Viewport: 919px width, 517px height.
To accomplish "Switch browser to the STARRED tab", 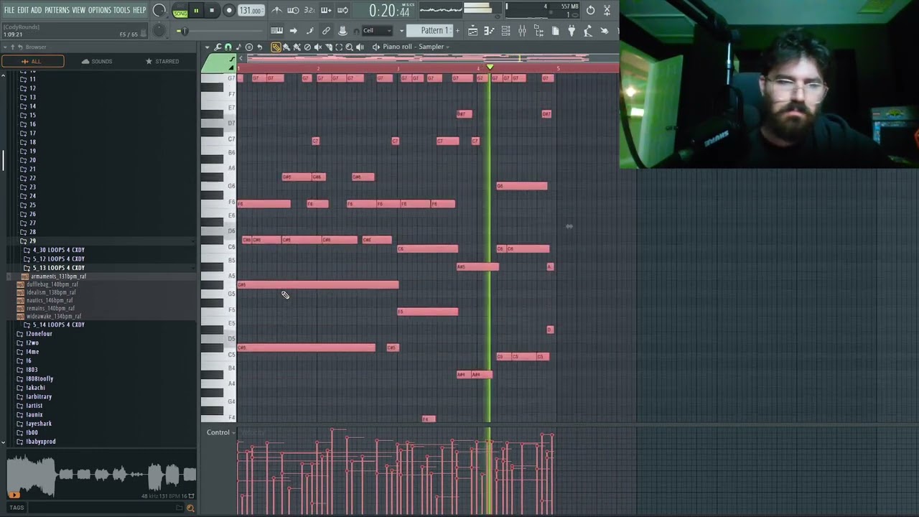I will (162, 62).
